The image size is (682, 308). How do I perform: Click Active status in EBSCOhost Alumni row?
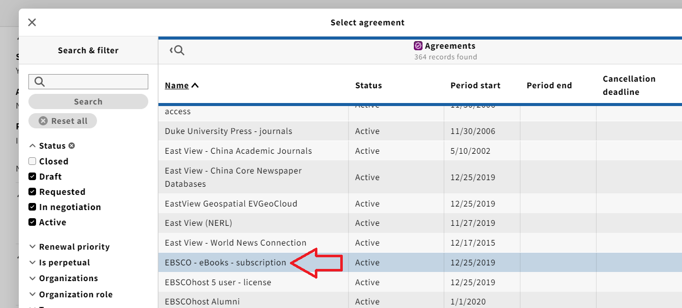(x=368, y=301)
